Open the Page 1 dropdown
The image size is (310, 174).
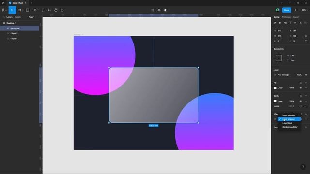(x=32, y=17)
